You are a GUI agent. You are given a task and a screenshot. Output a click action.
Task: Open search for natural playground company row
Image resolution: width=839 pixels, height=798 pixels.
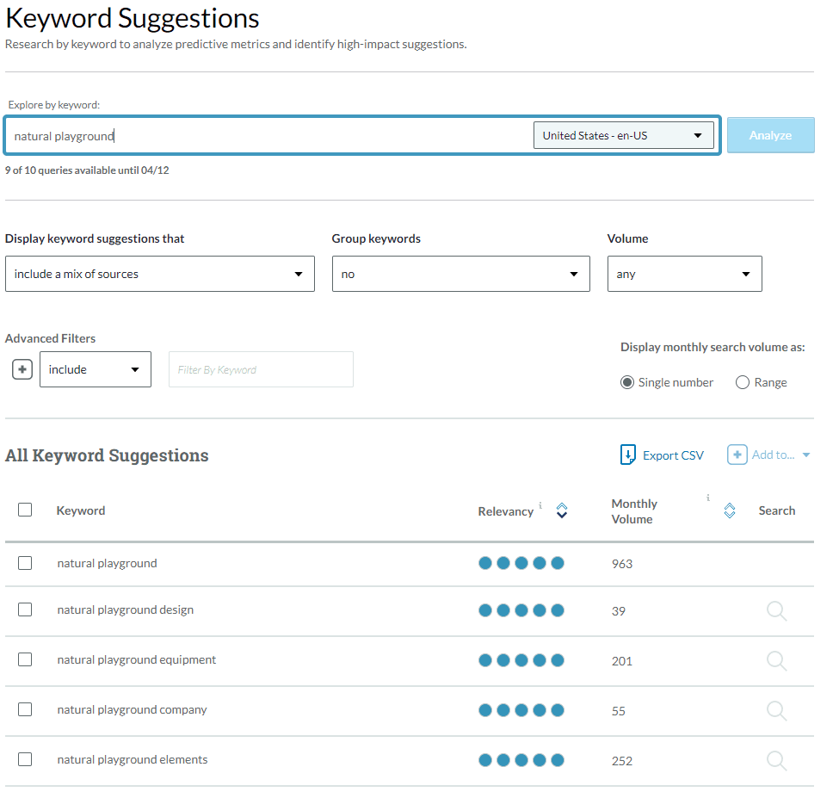pyautogui.click(x=776, y=711)
